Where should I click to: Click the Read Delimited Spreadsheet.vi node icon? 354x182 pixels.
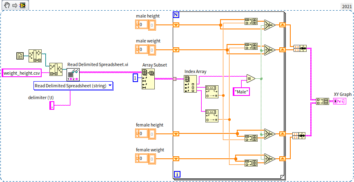click(x=73, y=75)
